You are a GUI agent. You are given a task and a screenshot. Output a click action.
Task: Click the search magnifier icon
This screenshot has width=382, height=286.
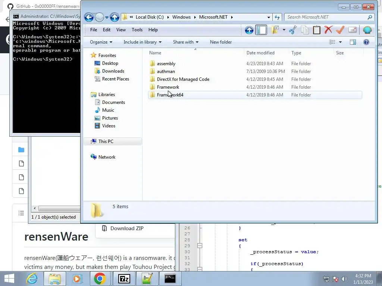[x=370, y=17]
